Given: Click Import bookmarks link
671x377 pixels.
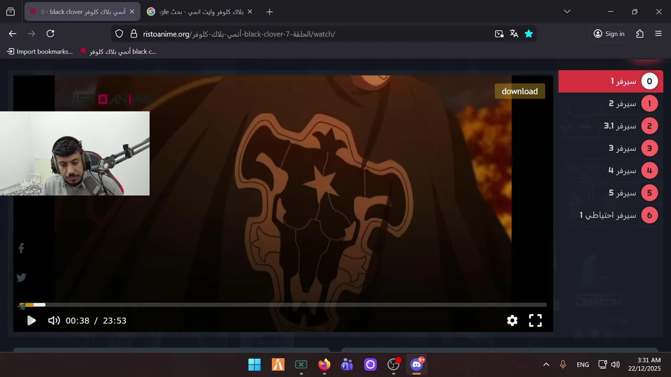Looking at the screenshot, I should (x=40, y=51).
